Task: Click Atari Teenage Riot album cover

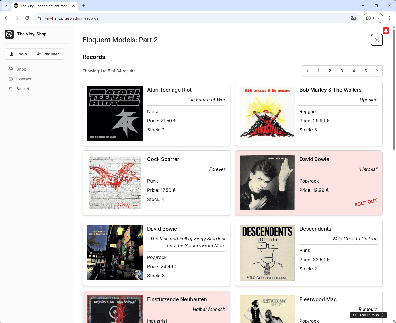Action: point(115,113)
